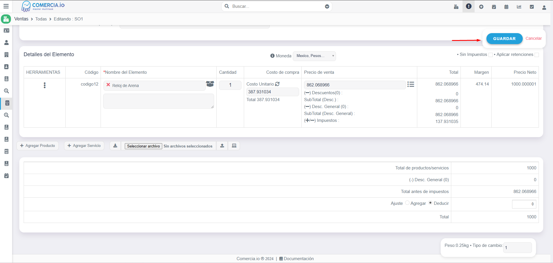Click the Ajuste amount input
553x263 pixels.
pyautogui.click(x=524, y=204)
